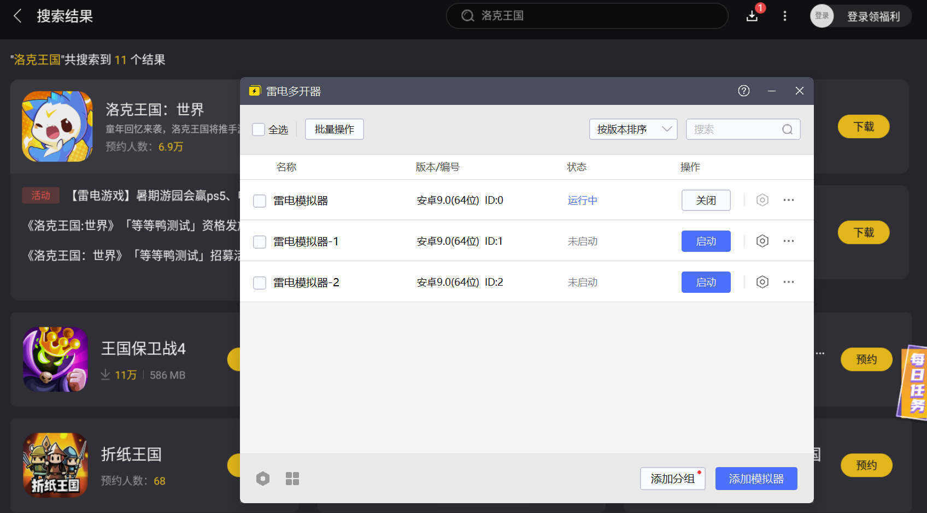Open 「等等鸭测试」资格发 article link

(133, 226)
